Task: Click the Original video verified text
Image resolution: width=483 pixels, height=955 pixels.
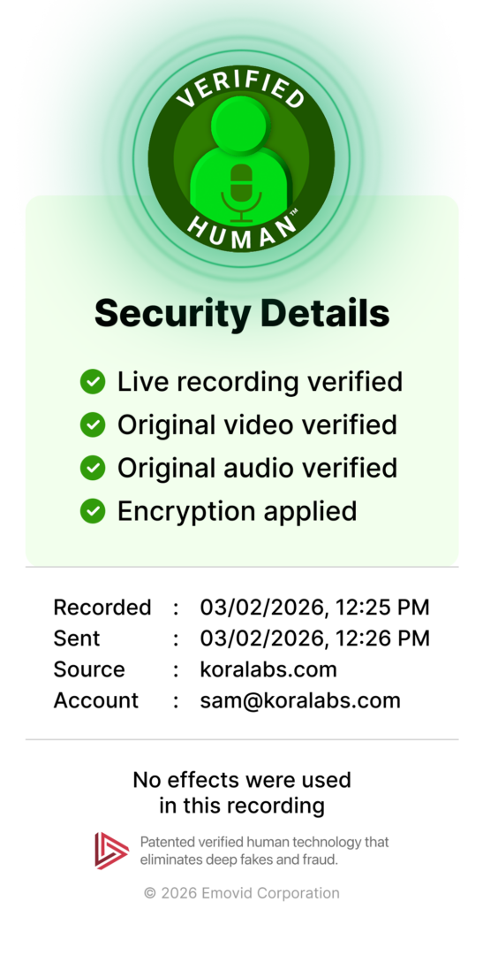Action: click(x=257, y=424)
